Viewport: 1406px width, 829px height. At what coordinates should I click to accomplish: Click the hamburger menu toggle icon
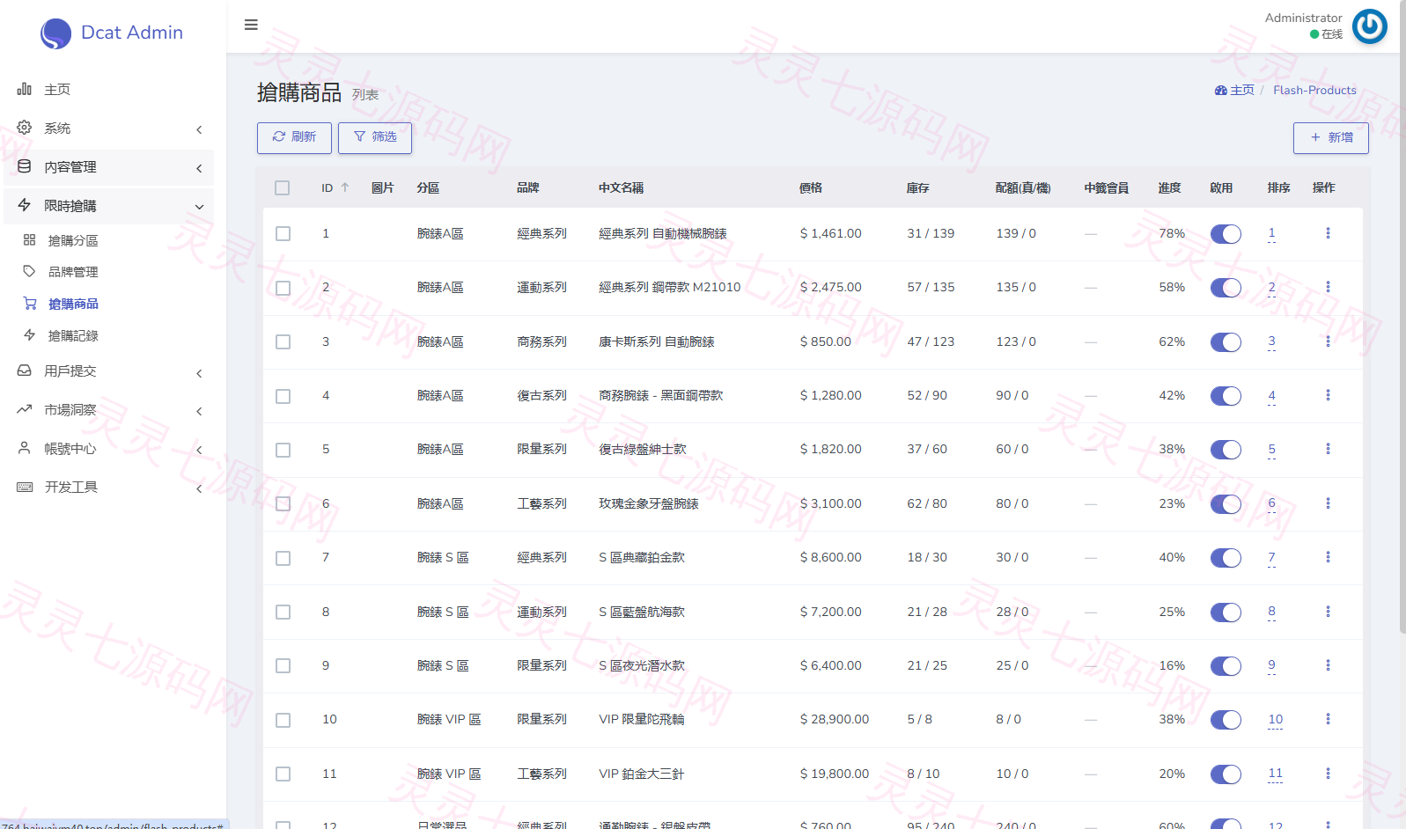coord(251,25)
